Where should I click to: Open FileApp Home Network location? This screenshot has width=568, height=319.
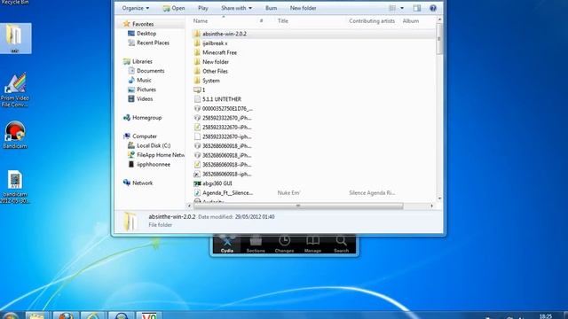(x=160, y=155)
